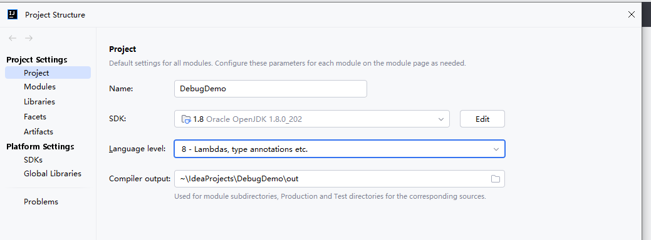Viewport: 651px width, 240px height.
Task: Select 8 - Lambdas language level combo box
Action: [x=339, y=149]
